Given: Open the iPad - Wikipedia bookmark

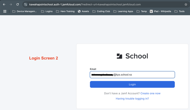Looking at the screenshot, I should (160, 11).
